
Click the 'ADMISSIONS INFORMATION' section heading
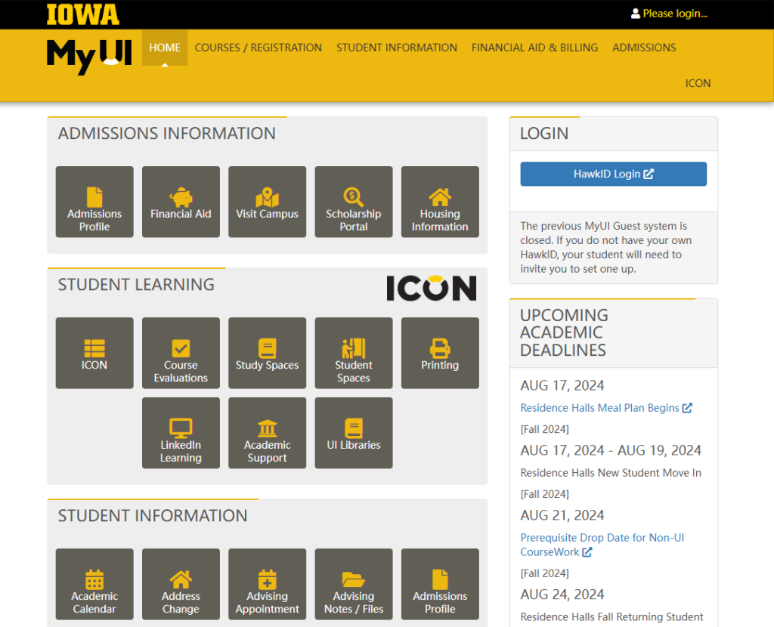[x=167, y=134]
